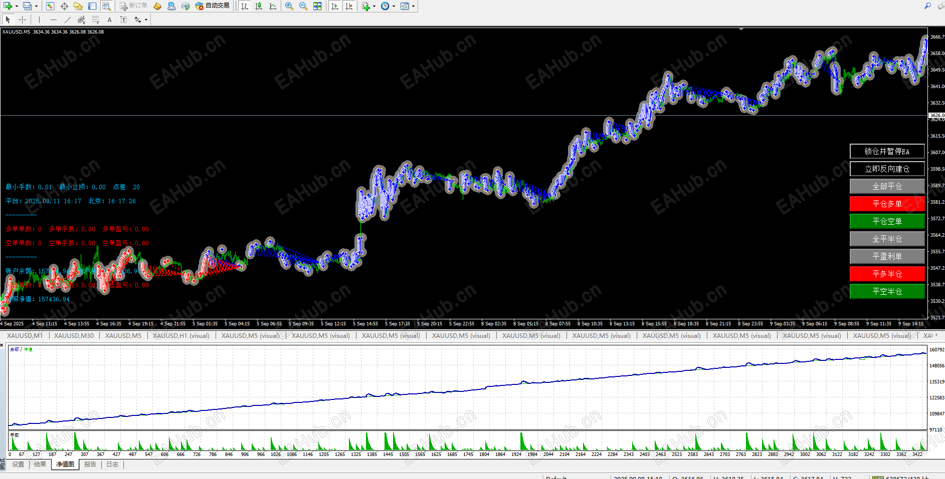Open the Navigator star-folder icon
This screenshot has height=479, width=945.
78,6
